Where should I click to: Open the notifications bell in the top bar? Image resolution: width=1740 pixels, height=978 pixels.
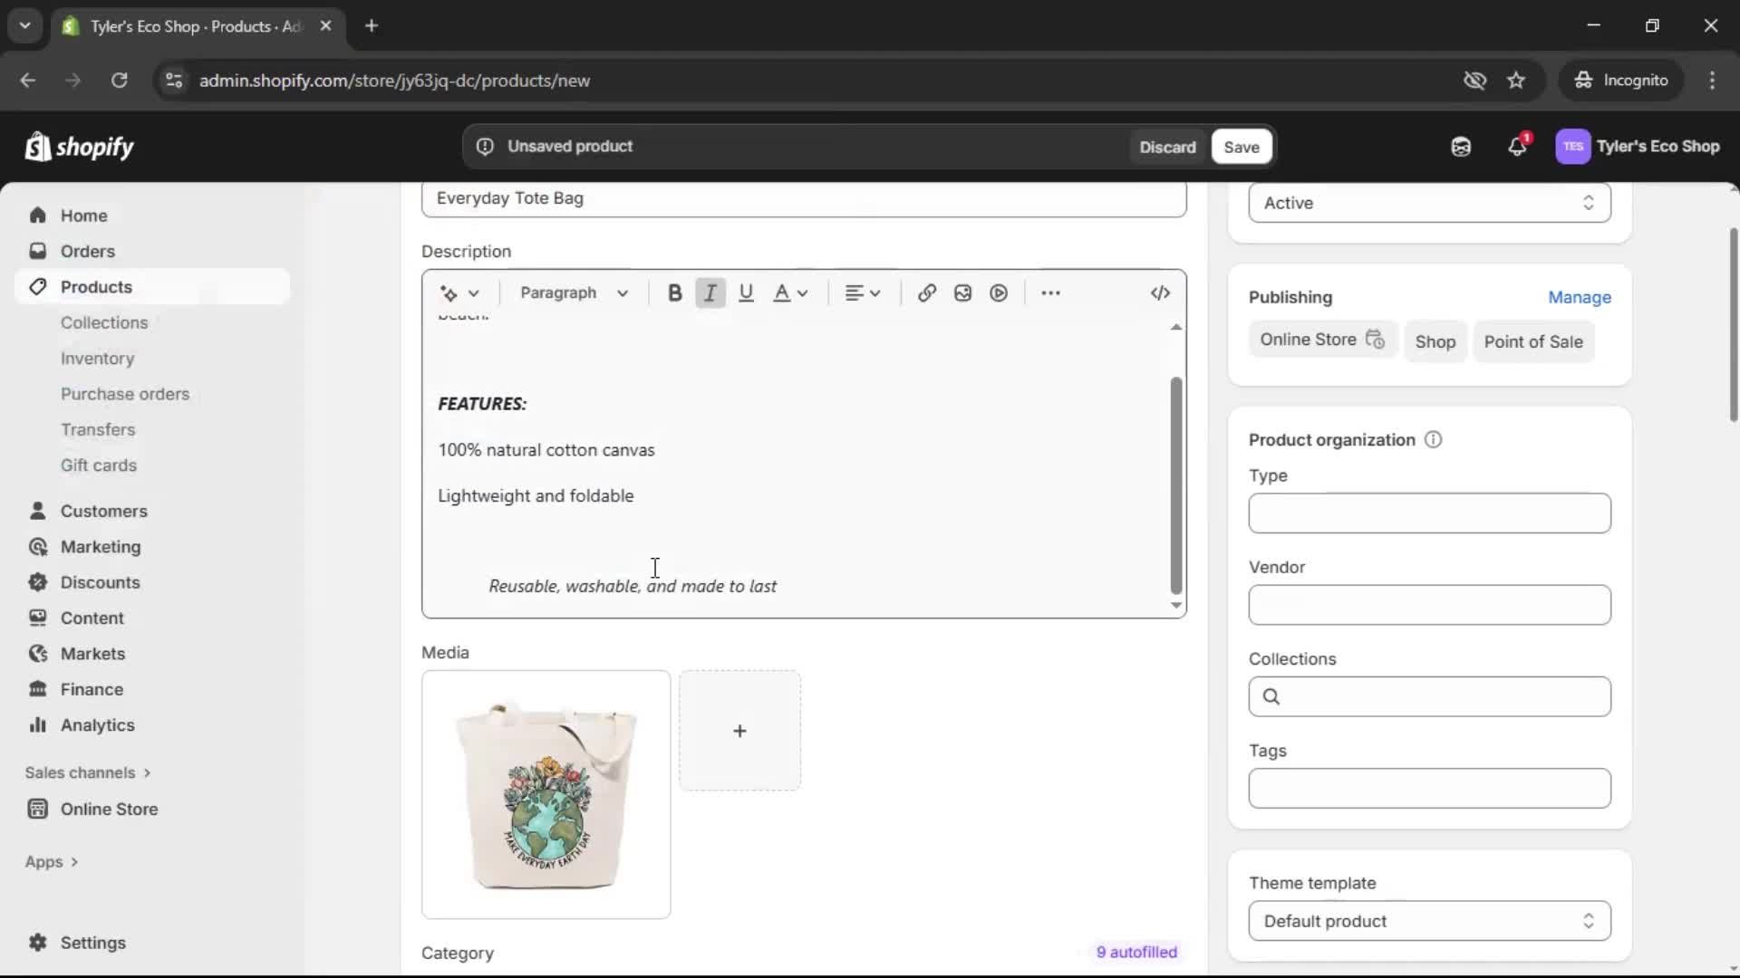[1518, 146]
